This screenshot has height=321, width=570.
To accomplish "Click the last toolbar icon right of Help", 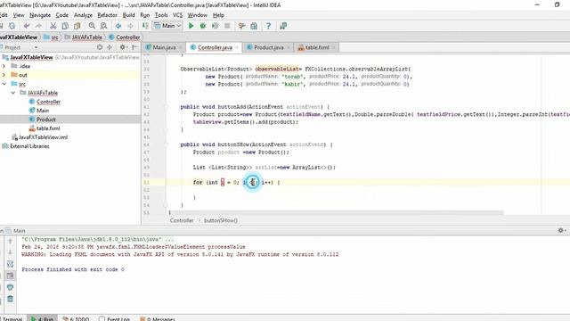I will 283,26.
